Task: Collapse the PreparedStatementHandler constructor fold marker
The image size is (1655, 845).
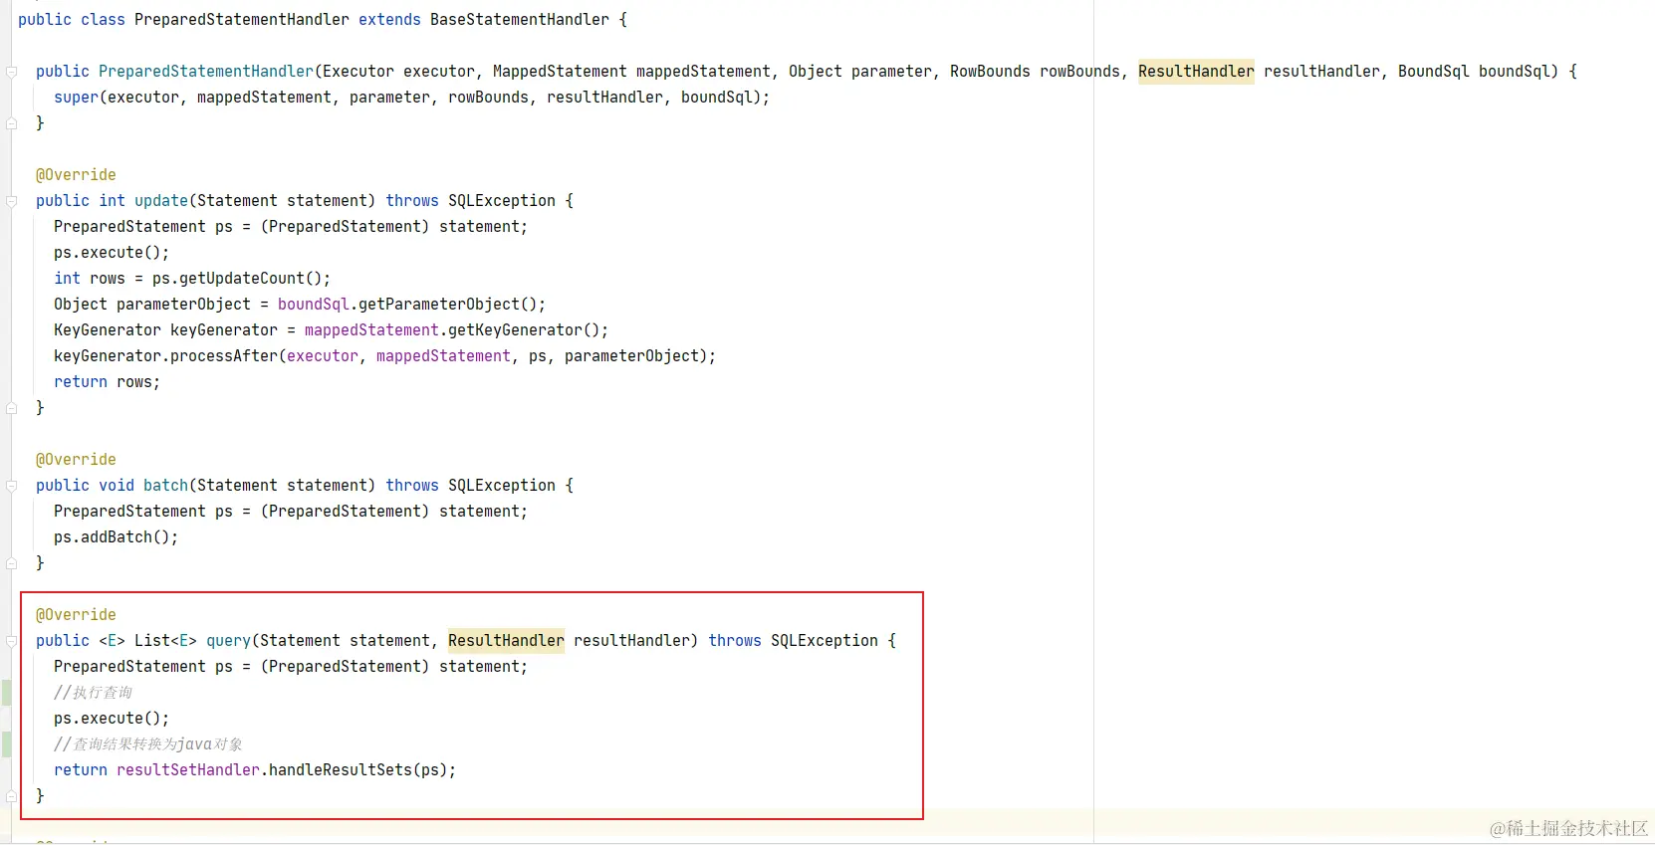Action: point(12,72)
